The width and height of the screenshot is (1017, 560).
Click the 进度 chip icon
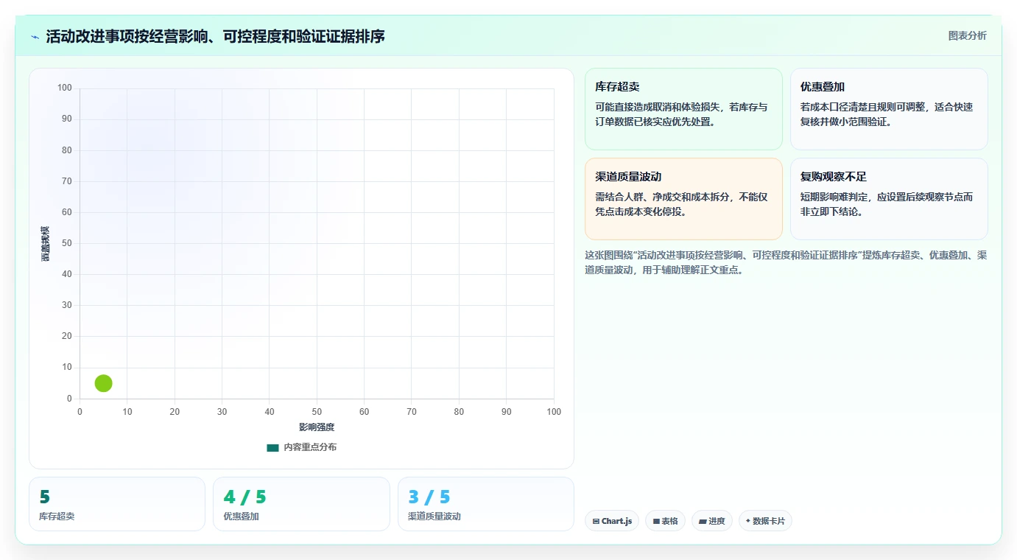tap(703, 522)
